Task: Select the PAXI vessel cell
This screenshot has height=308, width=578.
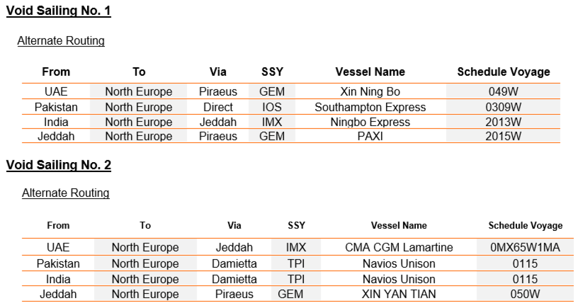Action: [x=370, y=136]
